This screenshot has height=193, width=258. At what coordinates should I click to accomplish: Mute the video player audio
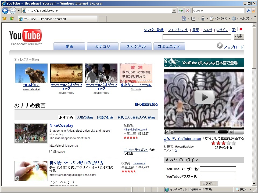(x=232, y=132)
